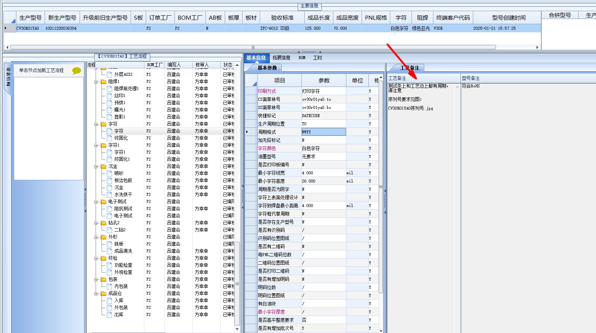This screenshot has height=333, width=596.
Task: Click main info grid horizontal scrollbar
Action: (253, 47)
